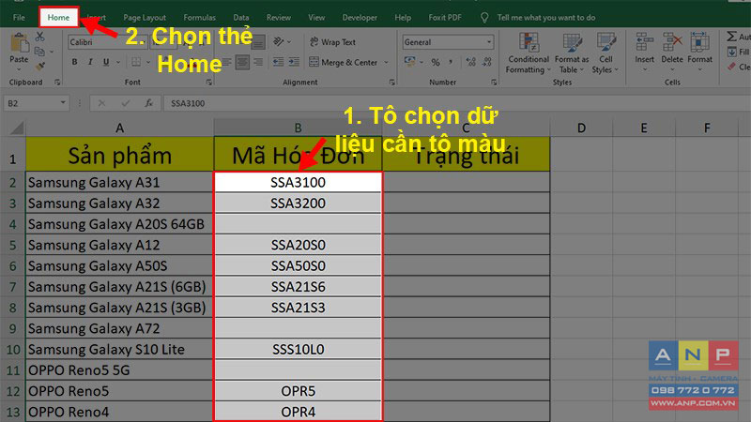Click the Fill down icon
This screenshot has height=422, width=751.
(x=732, y=52)
